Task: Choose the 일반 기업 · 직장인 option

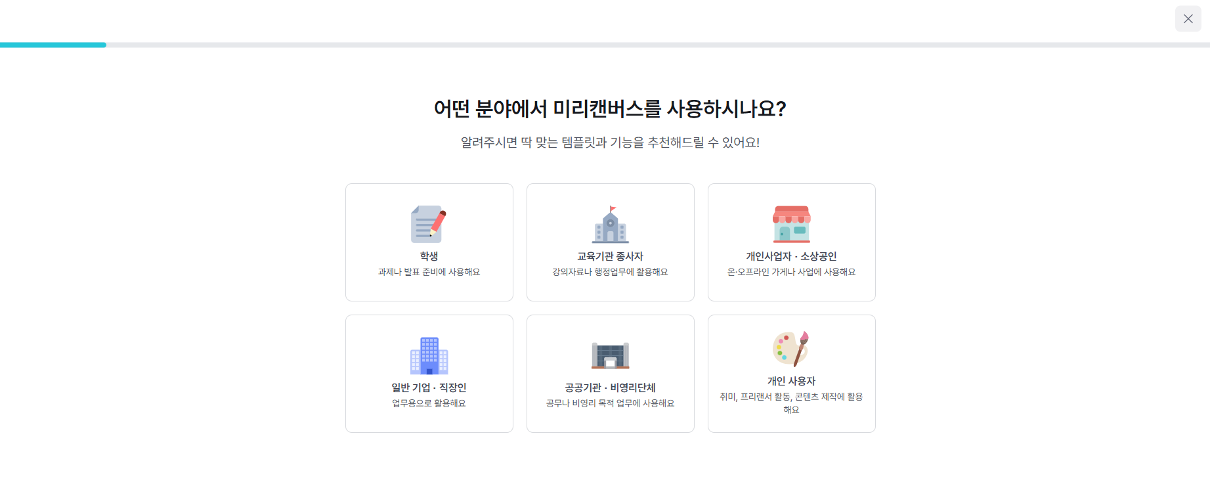Action: coord(429,373)
